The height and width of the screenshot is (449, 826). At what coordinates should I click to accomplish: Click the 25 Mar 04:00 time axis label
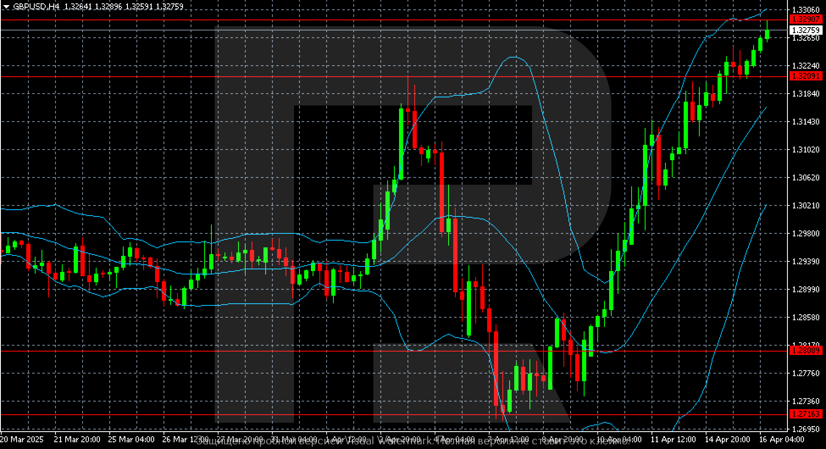click(131, 439)
